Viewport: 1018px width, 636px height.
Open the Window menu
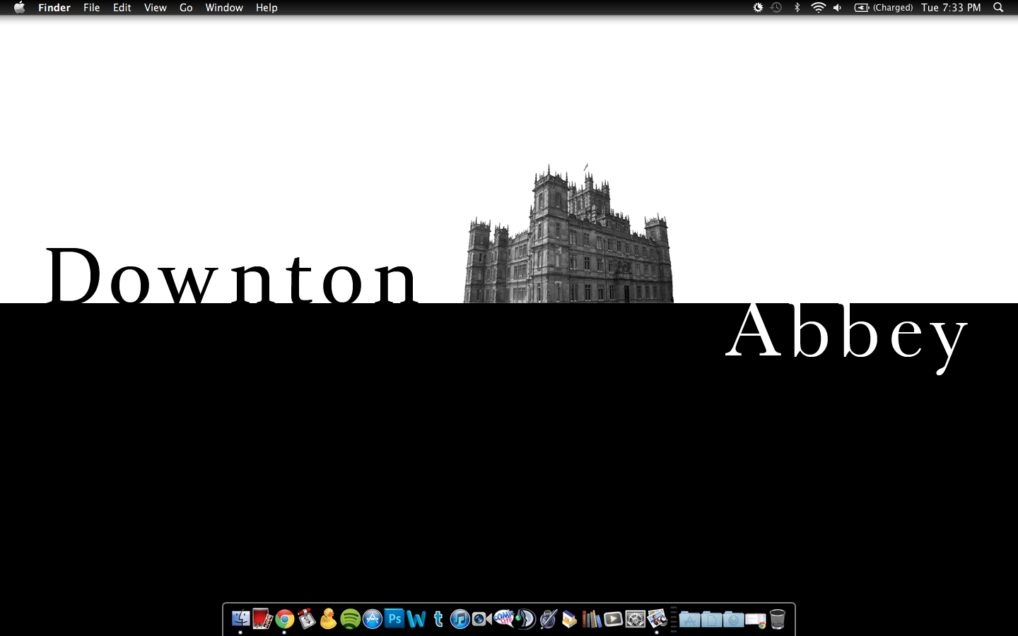coord(224,8)
